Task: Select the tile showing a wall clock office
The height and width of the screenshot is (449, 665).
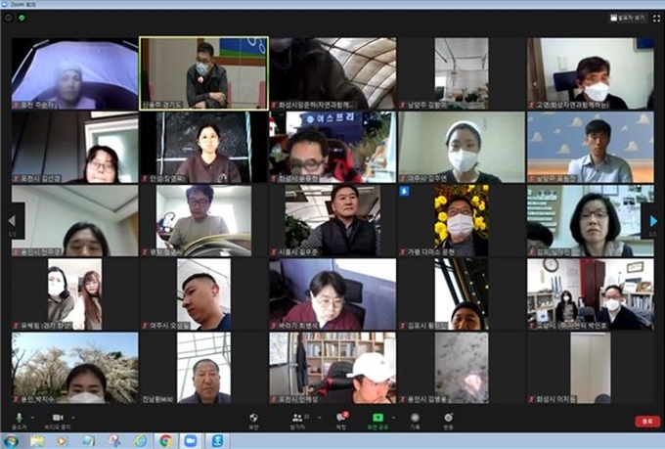Action: click(x=591, y=294)
